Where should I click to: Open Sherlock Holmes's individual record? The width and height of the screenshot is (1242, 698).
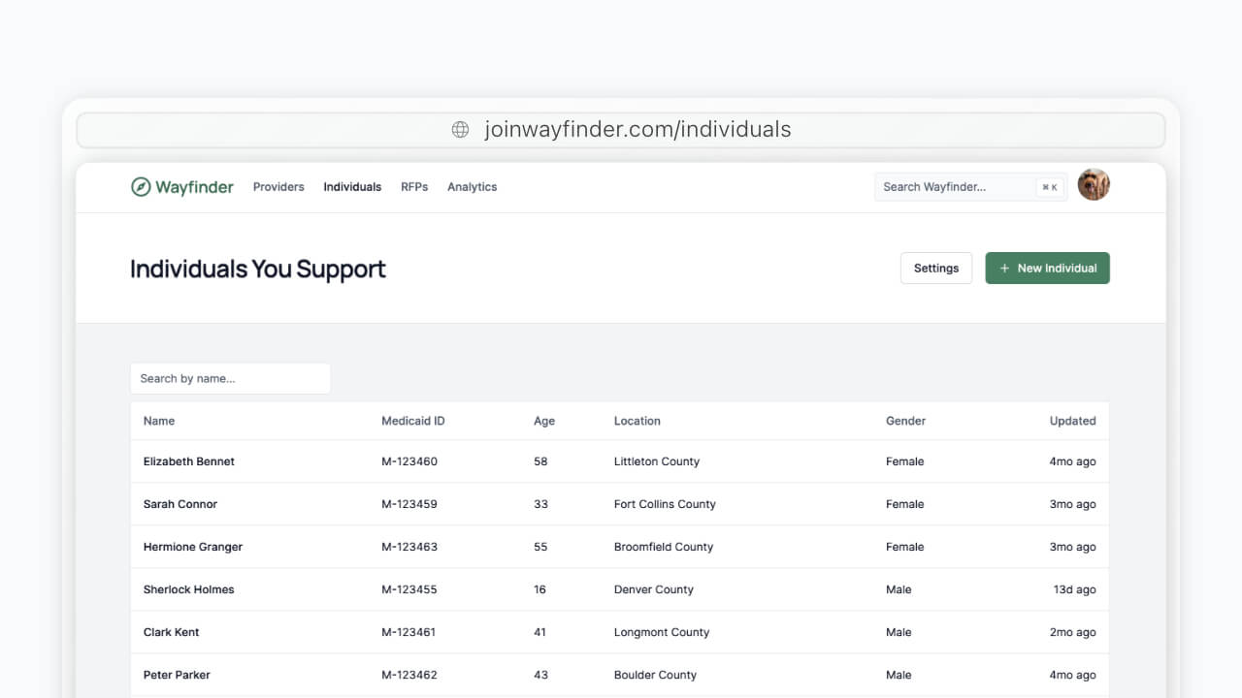(188, 589)
